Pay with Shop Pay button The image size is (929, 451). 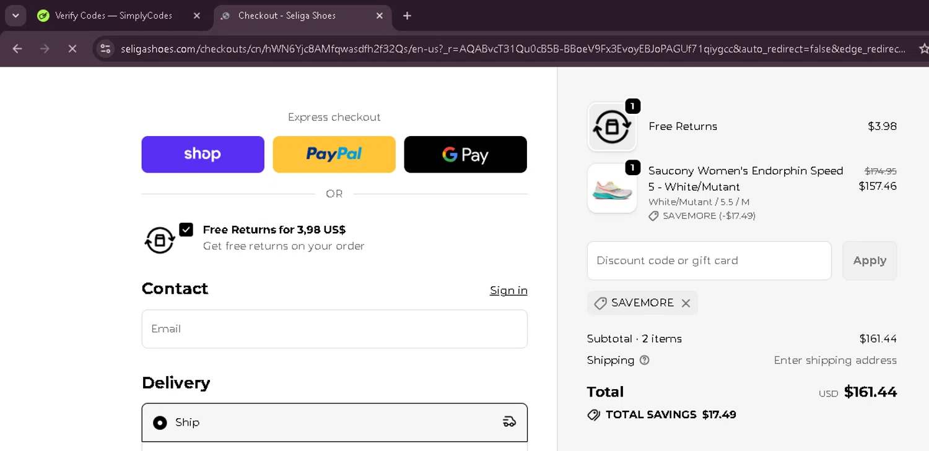click(203, 154)
